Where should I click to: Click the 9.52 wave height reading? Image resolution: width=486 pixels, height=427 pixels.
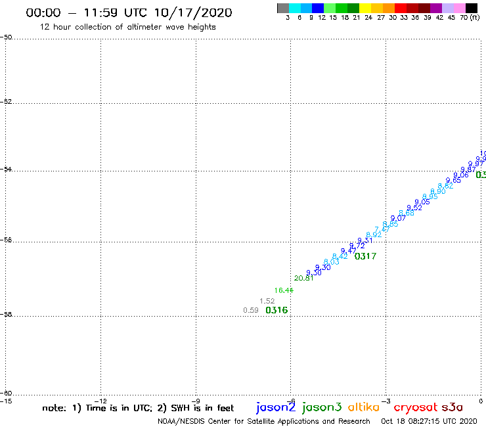tap(414, 208)
